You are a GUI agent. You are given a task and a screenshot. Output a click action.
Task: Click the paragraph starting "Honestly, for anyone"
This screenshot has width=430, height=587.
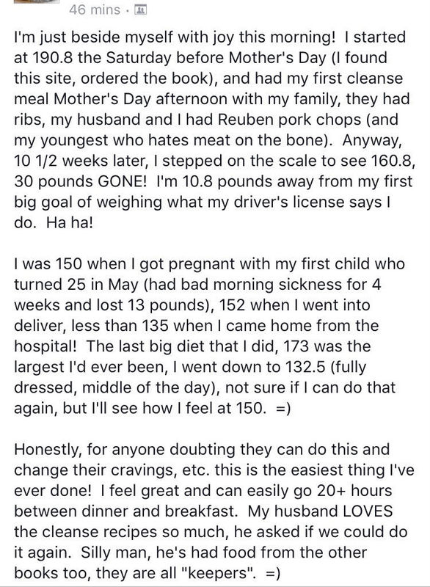[x=214, y=511]
